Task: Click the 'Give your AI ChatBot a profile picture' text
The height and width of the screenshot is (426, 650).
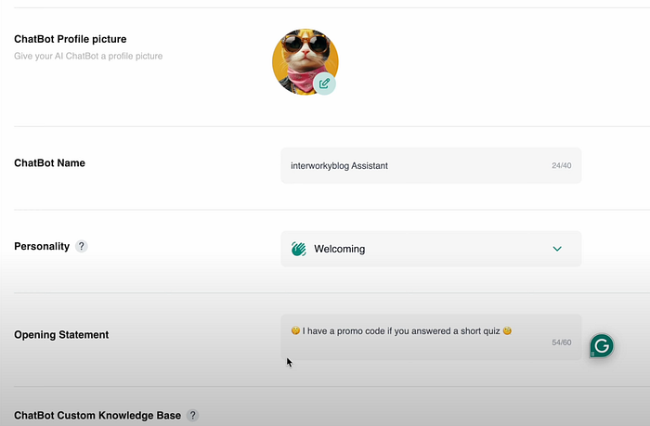Action: tap(88, 56)
